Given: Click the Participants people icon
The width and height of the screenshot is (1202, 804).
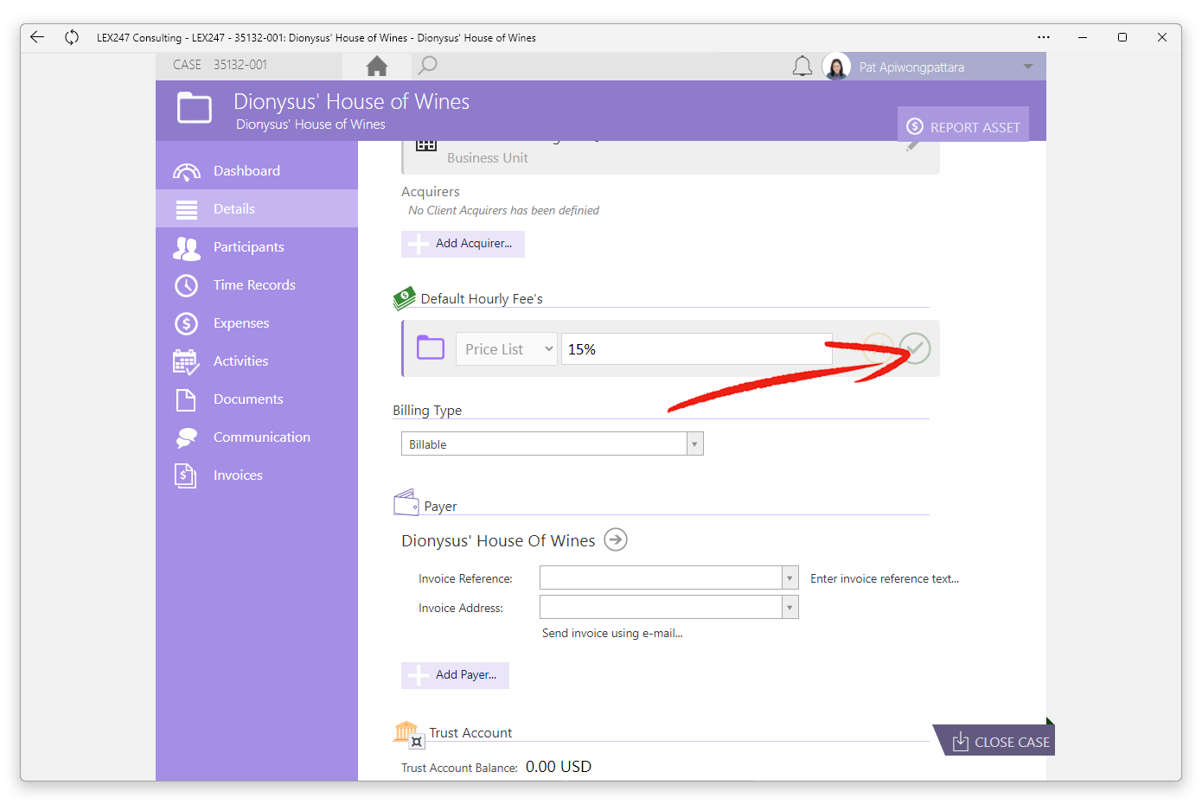Looking at the screenshot, I should 187,248.
